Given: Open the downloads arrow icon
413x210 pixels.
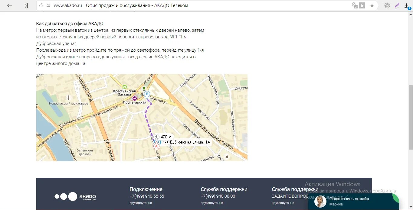Looking at the screenshot, I should (407, 6).
